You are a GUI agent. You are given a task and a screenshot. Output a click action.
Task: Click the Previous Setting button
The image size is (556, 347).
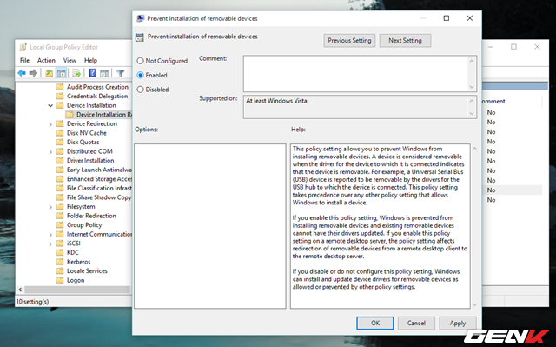click(x=349, y=41)
